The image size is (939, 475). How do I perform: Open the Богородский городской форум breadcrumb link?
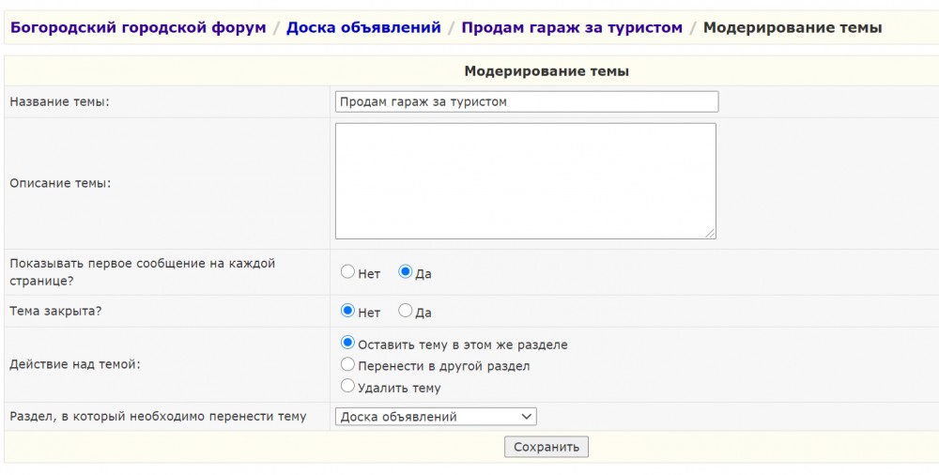pyautogui.click(x=138, y=28)
